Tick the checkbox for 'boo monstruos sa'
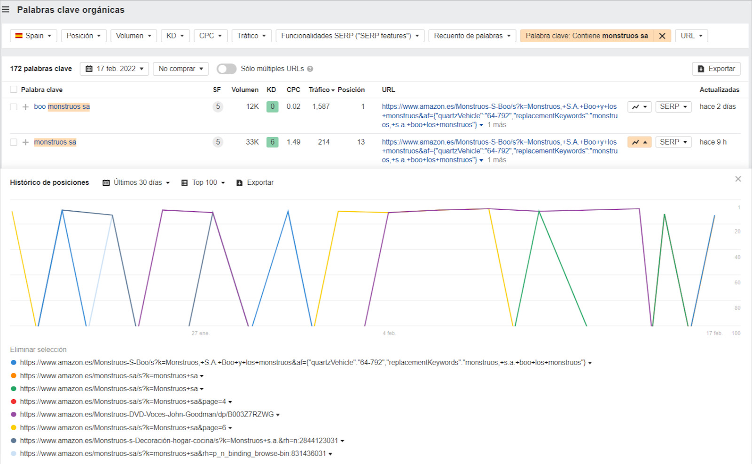 coord(14,107)
